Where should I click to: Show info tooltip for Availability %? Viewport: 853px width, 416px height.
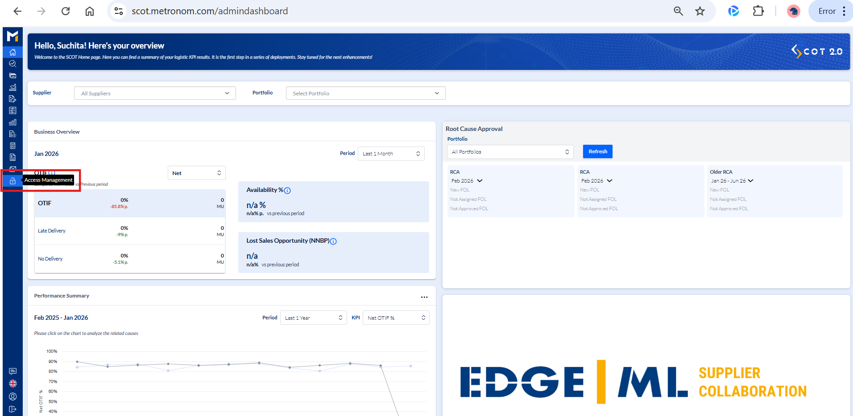click(287, 191)
